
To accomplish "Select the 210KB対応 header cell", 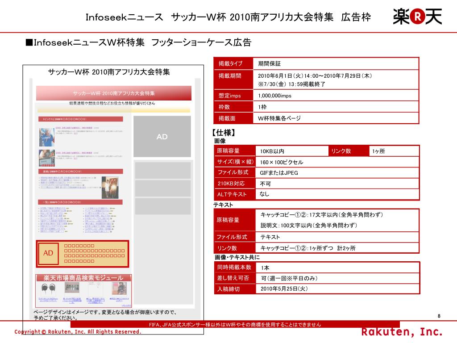I will pyautogui.click(x=235, y=184).
